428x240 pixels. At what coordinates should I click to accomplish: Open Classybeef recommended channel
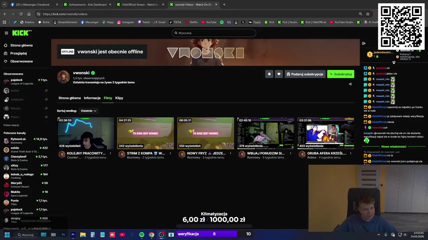tap(25, 158)
